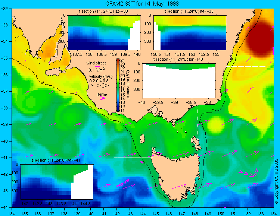
Task: Click the '147' longitude axis label
Action: tap(182, 213)
